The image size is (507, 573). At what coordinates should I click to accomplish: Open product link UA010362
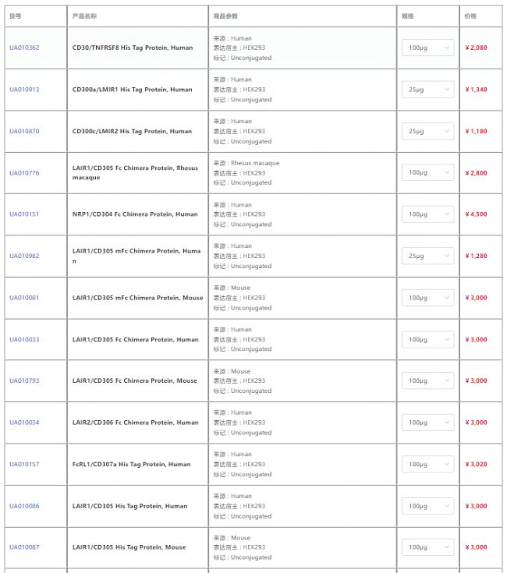24,48
